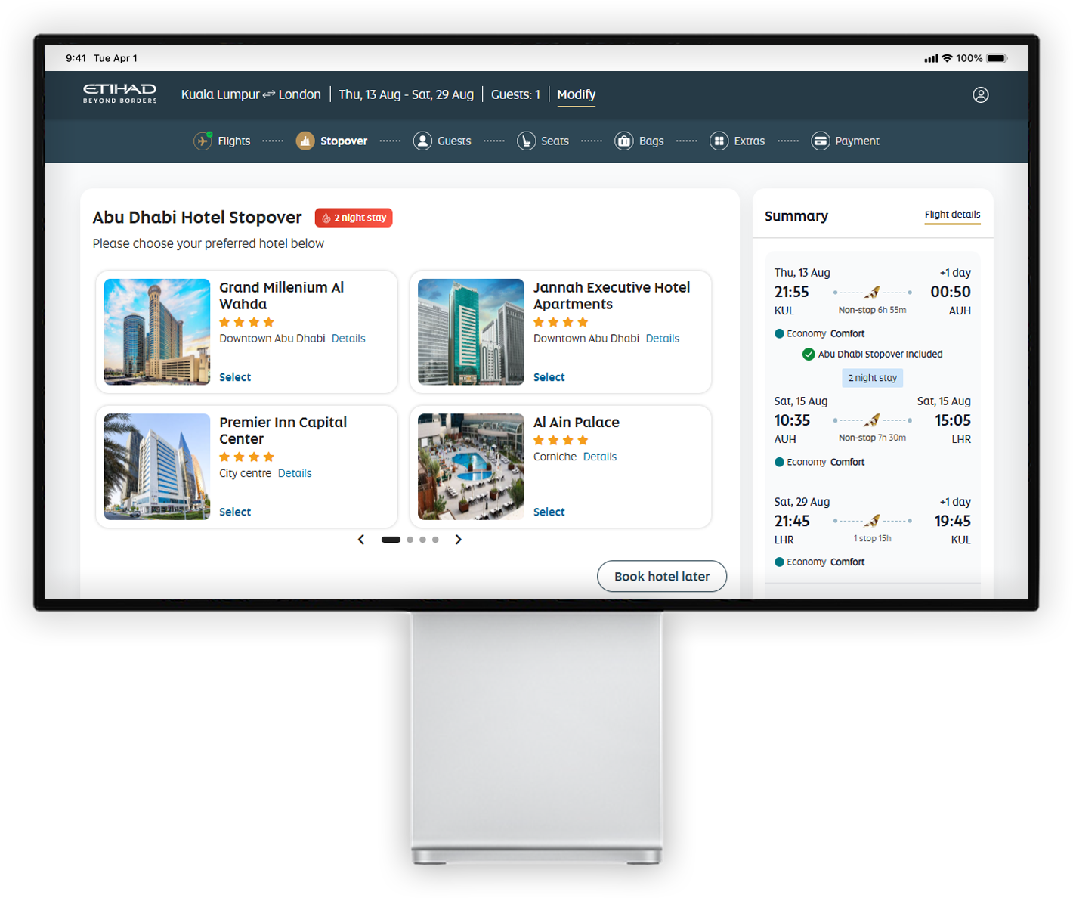Go to previous hotel page arrow
The height and width of the screenshot is (898, 1073).
361,540
